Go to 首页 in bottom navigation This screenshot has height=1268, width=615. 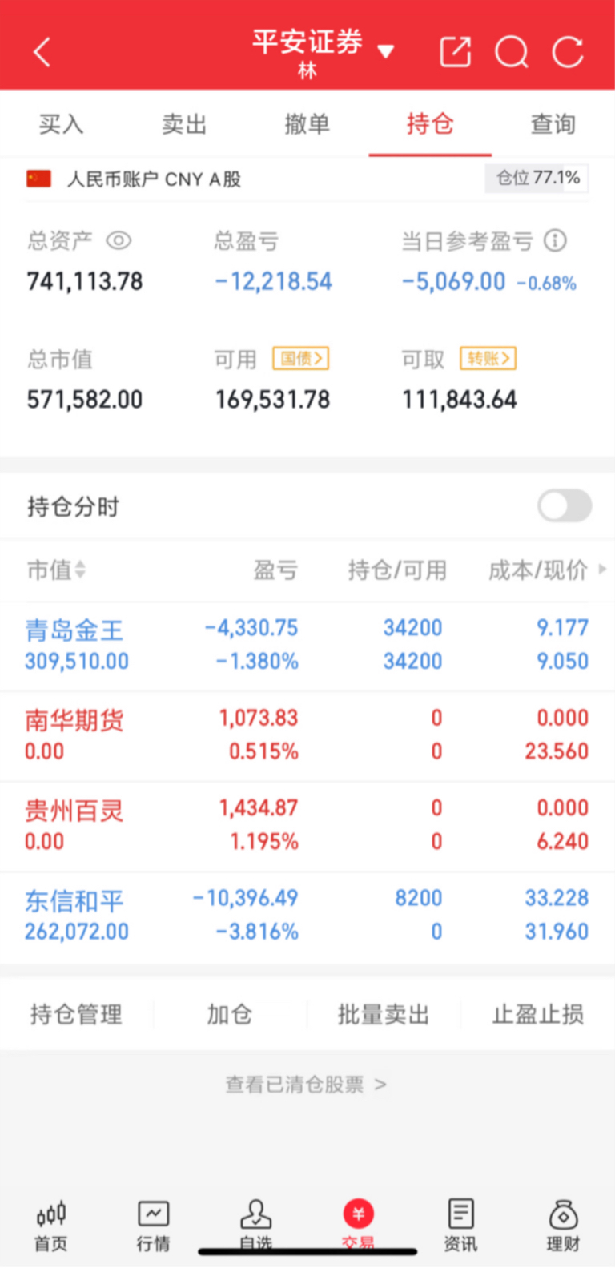[51, 1226]
